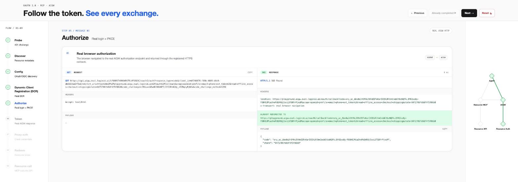This screenshot has width=518, height=182.
Task: Copy the request
Action: click(x=250, y=72)
